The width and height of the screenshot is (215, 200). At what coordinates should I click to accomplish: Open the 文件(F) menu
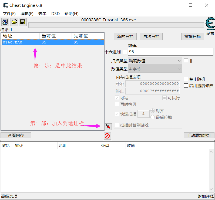click(x=9, y=14)
